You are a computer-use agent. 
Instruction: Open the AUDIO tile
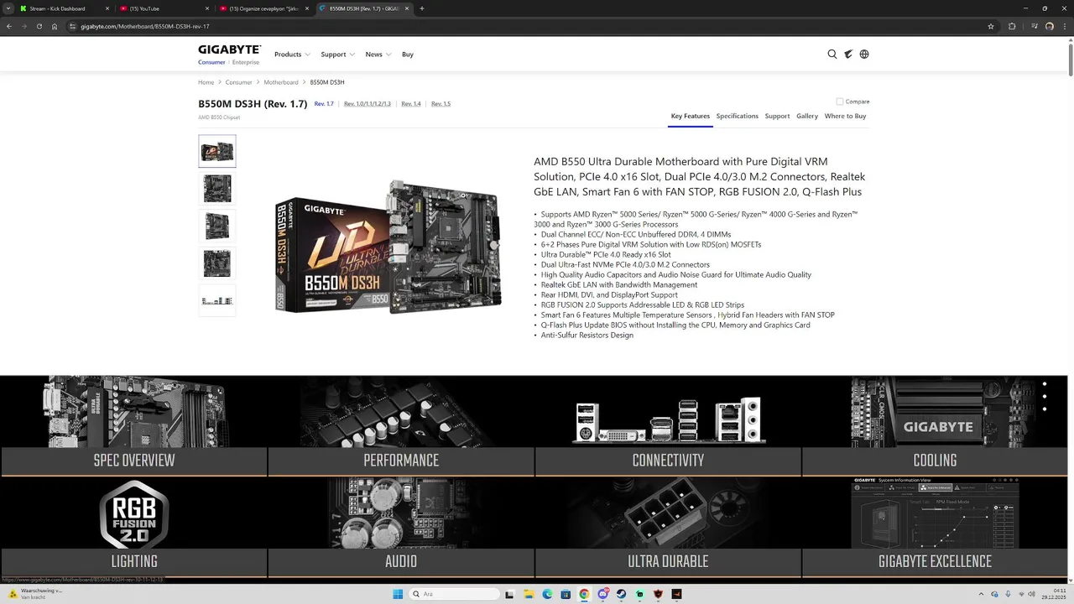401,527
